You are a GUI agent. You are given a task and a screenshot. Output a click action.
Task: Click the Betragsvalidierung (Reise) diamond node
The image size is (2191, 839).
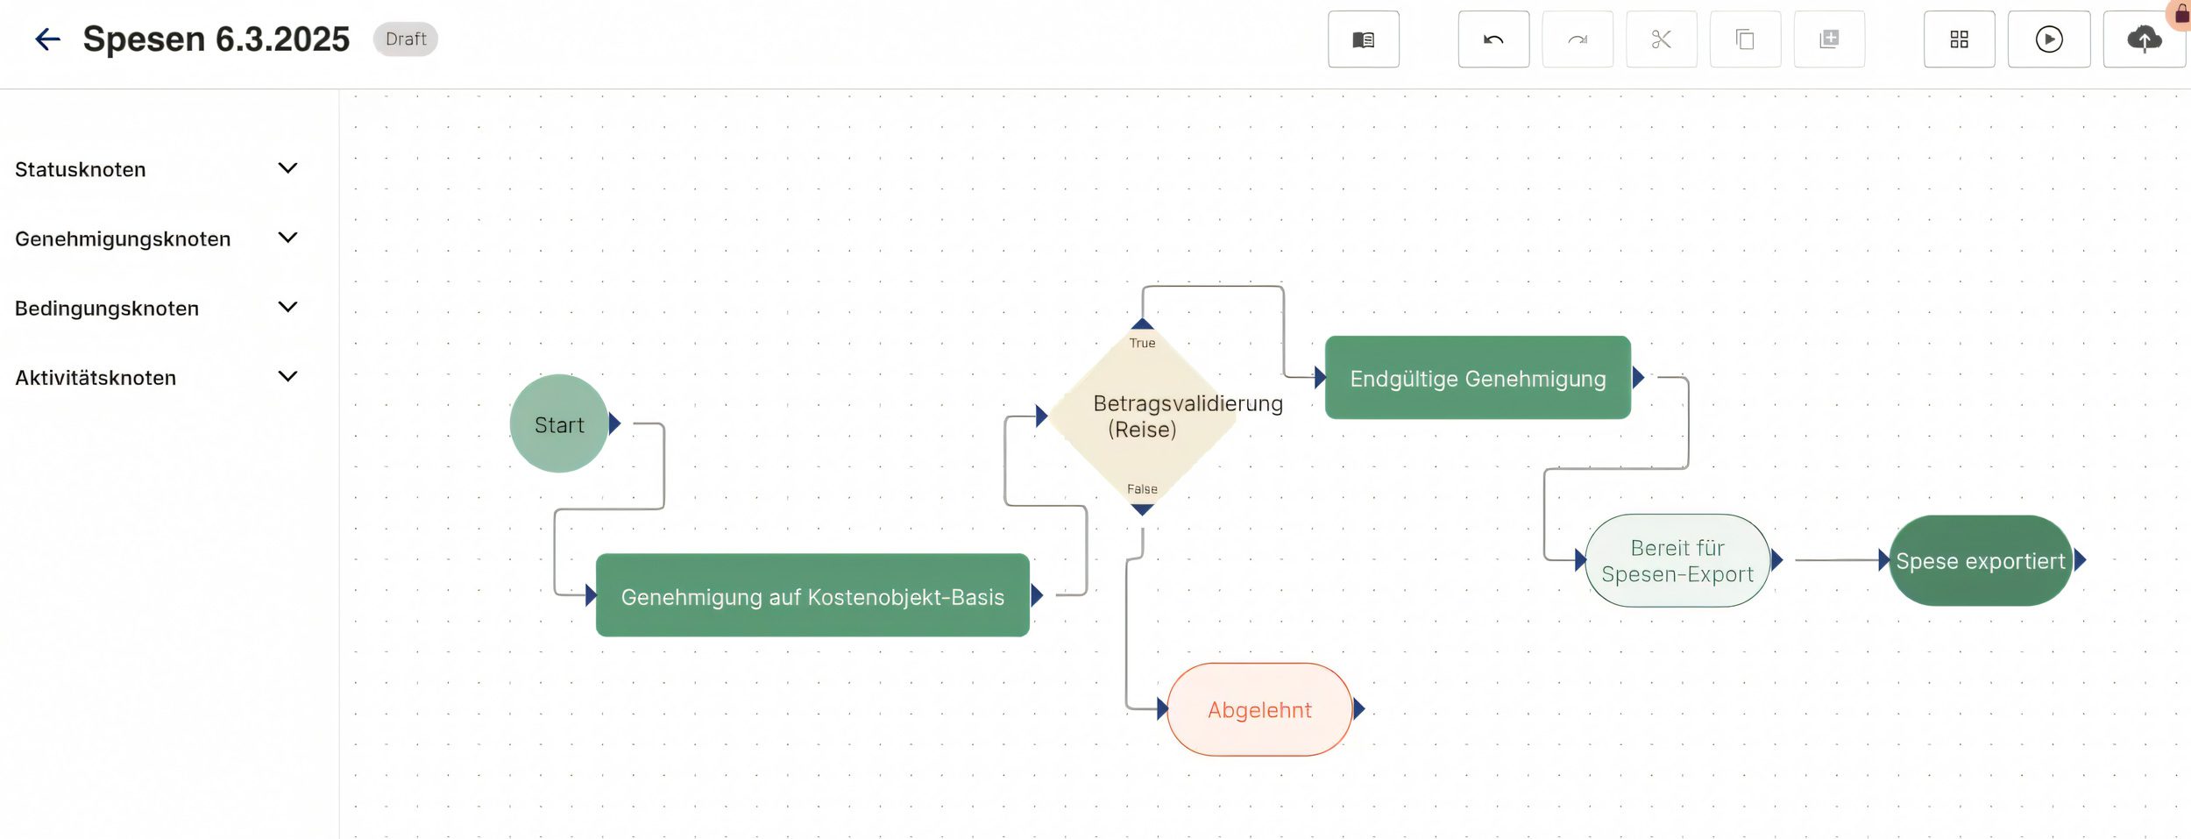(1142, 416)
